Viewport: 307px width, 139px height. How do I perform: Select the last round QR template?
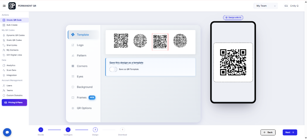tap(180, 41)
